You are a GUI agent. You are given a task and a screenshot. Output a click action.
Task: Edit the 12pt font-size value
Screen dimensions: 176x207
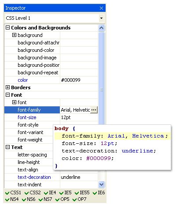pos(79,117)
